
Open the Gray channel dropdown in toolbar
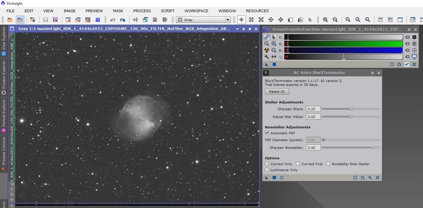203,20
